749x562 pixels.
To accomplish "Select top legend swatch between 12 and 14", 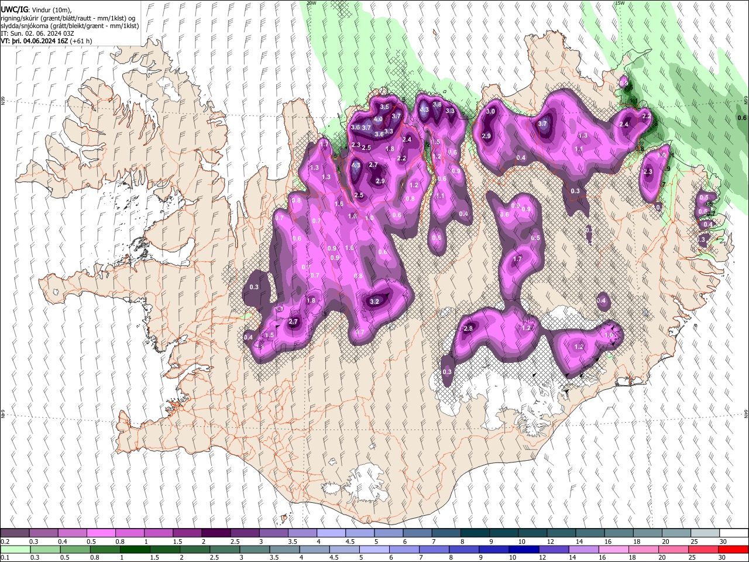I will coord(561,533).
